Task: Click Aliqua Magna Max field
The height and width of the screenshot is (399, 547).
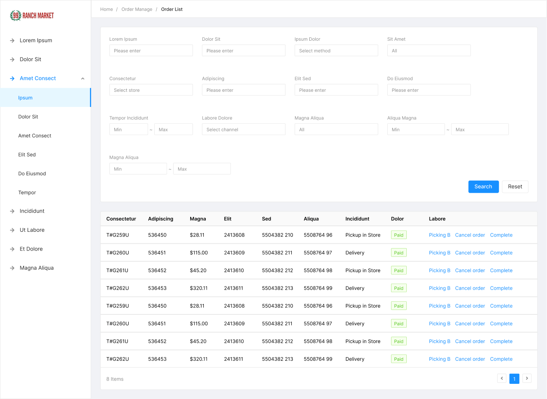Action: 480,130
